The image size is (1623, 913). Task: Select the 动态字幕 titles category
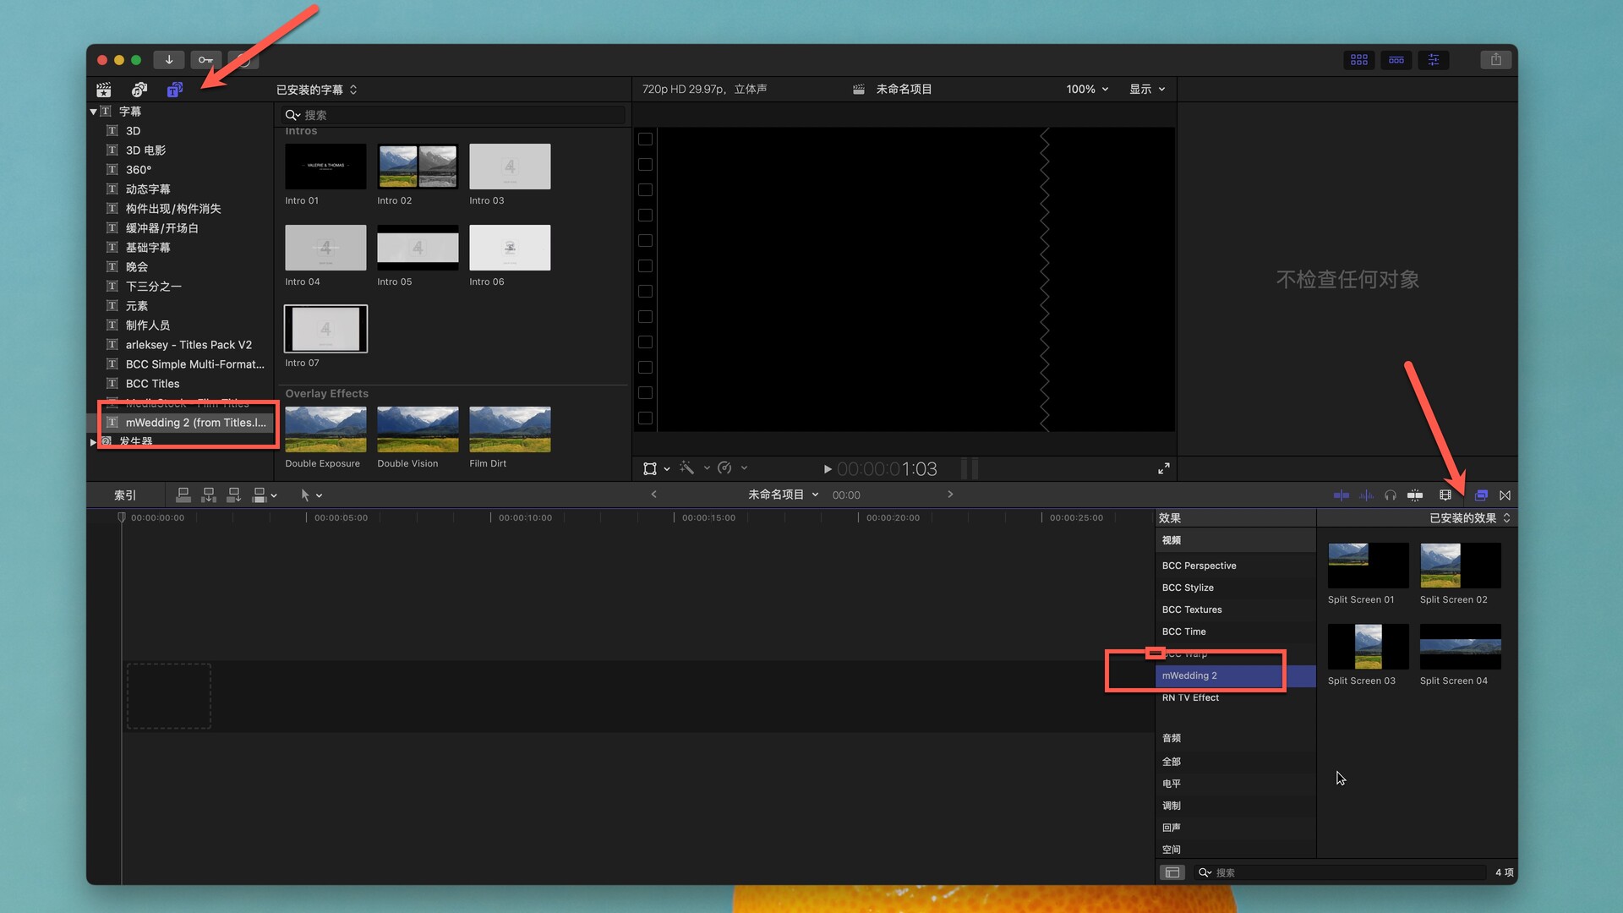148,189
